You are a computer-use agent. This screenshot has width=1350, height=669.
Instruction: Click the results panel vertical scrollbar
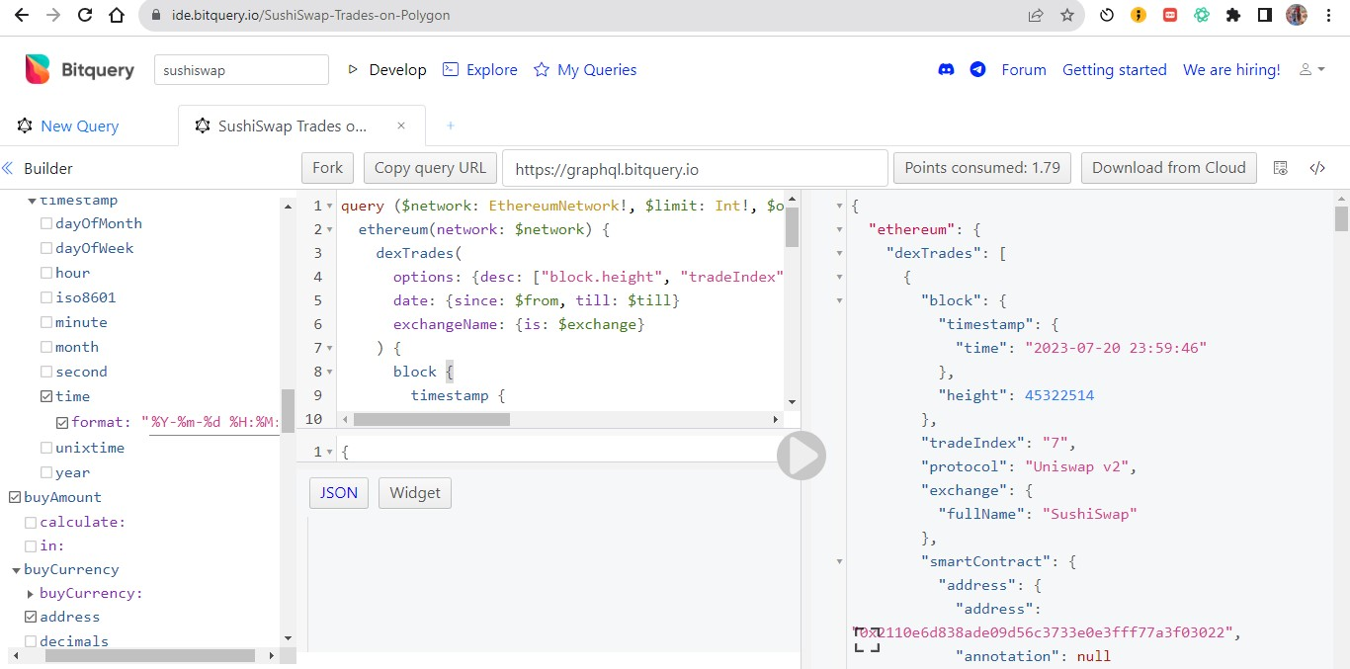pyautogui.click(x=1341, y=217)
